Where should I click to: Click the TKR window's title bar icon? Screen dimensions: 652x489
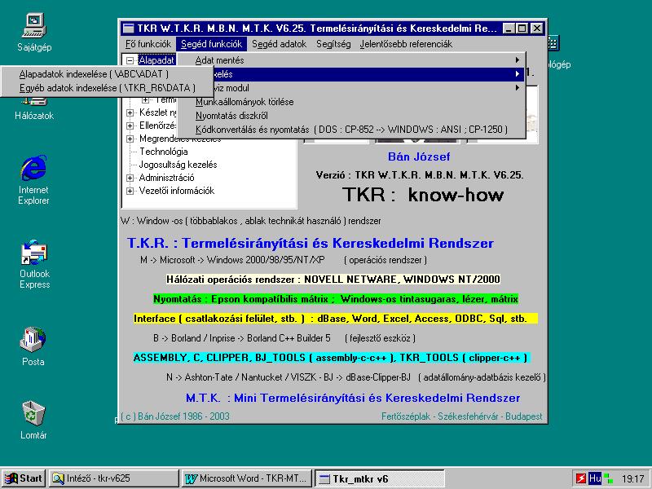129,29
